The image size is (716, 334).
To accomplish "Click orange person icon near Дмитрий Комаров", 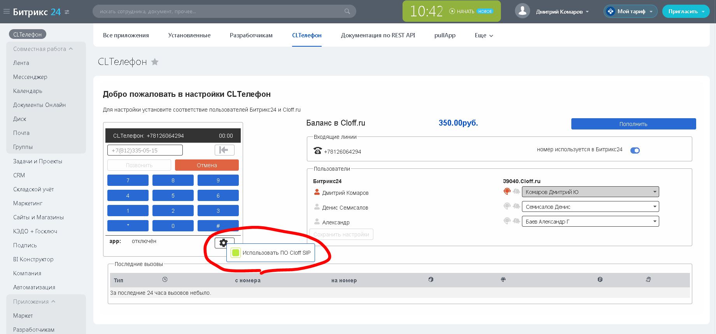I will 317,192.
